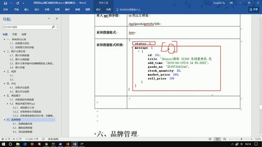Switch to Web Layout view icon
This screenshot has width=262, height=147.
click(225, 139)
